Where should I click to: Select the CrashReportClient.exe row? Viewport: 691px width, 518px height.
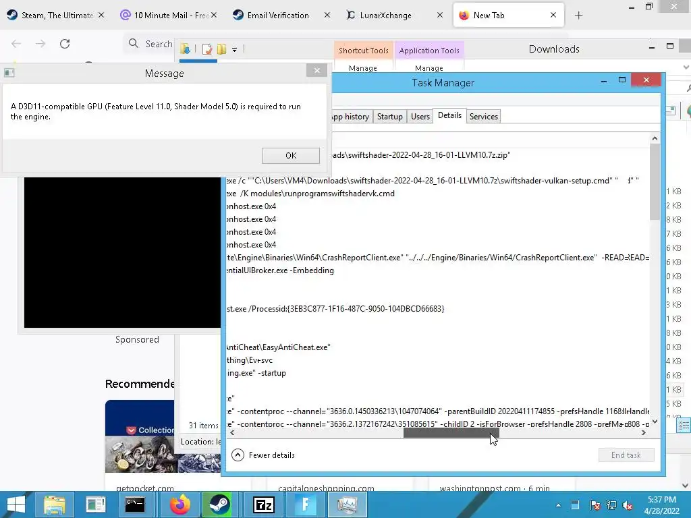(438, 257)
